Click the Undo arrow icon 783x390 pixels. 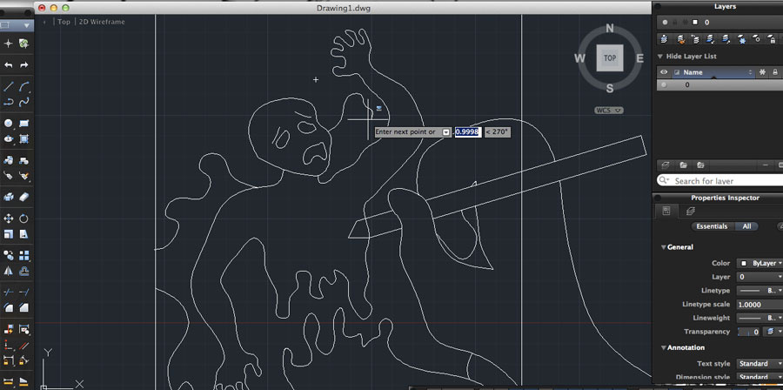[x=9, y=65]
